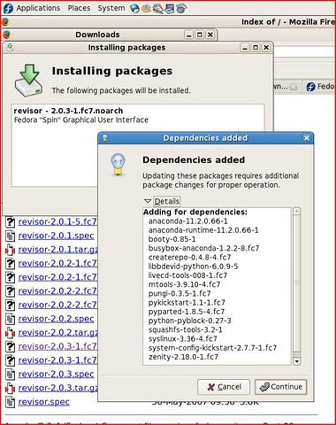Open the Evolution mail launcher in panel
The height and width of the screenshot is (425, 336).
(x=146, y=8)
